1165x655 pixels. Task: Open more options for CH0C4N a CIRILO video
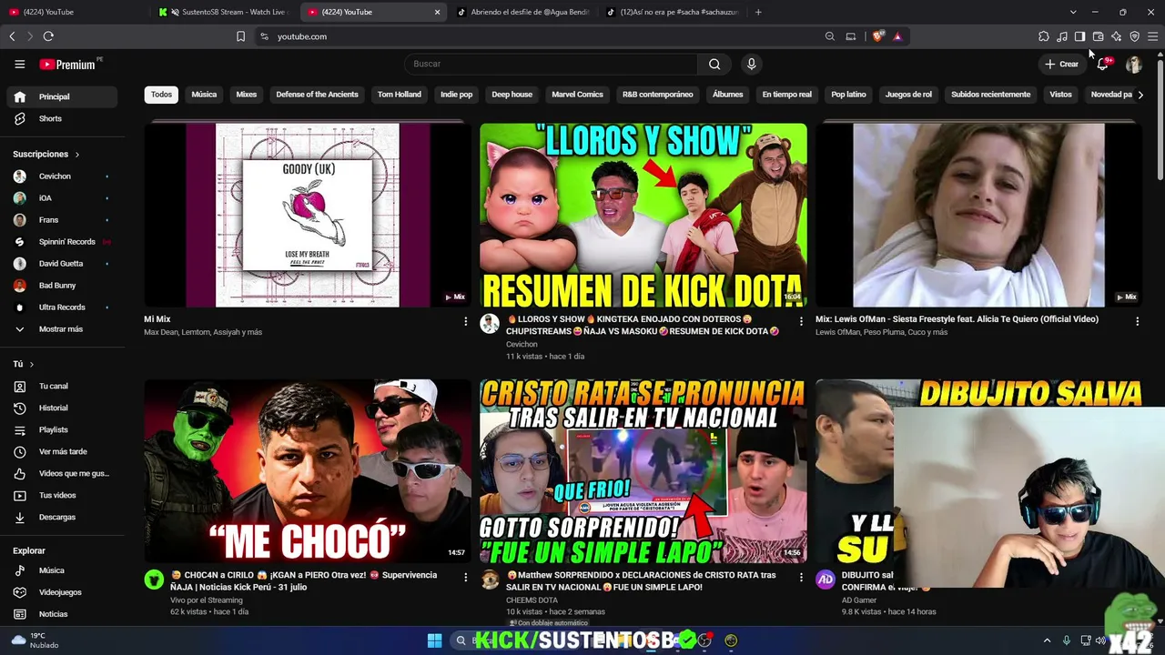465,577
